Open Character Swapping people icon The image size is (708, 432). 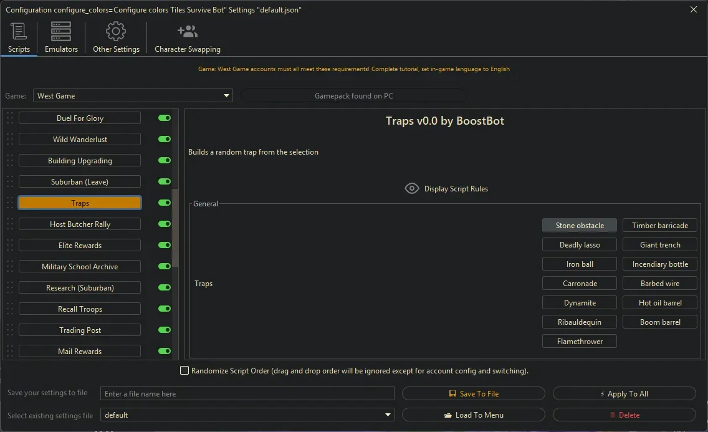[187, 31]
